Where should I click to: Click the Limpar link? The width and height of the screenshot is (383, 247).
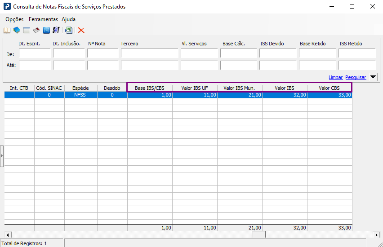click(336, 77)
